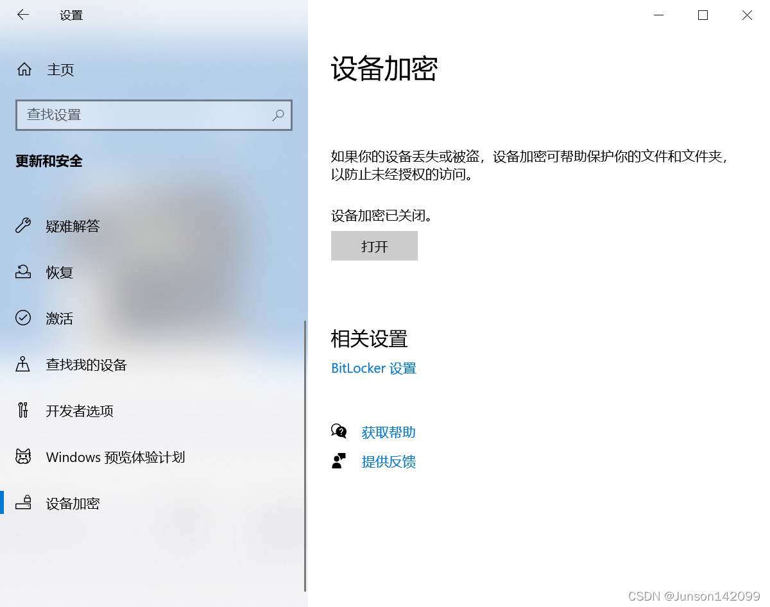Select the 疑难解答 wrench icon

tap(23, 226)
